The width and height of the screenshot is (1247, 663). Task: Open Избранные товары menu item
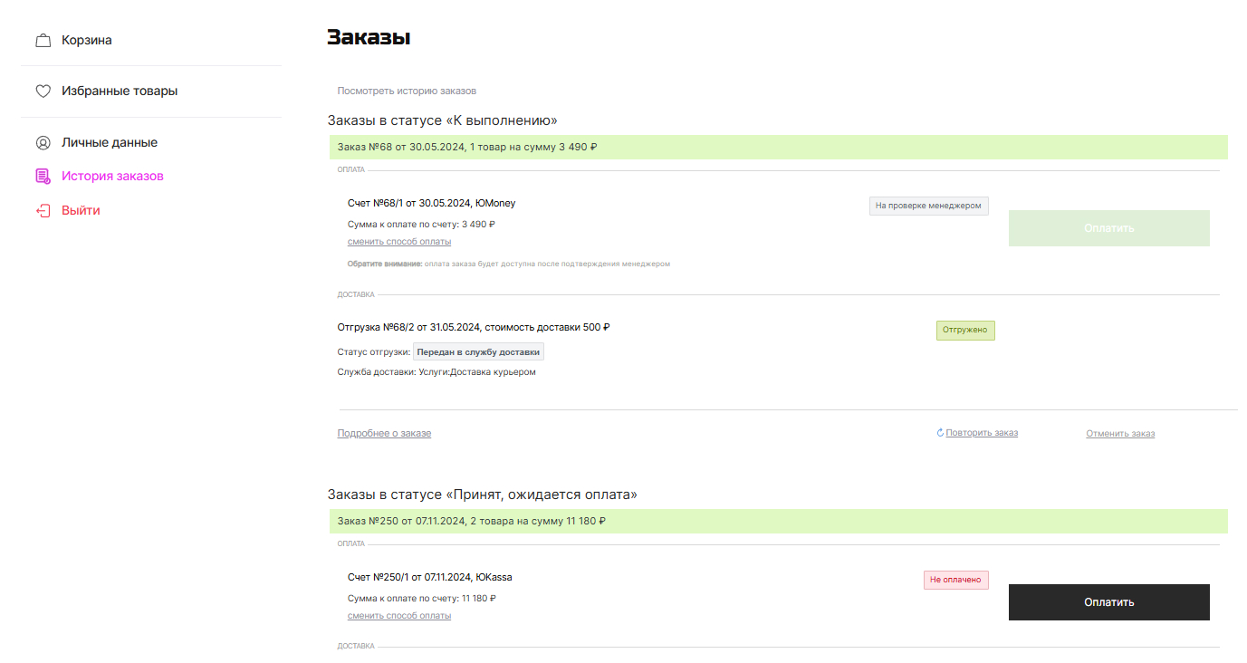pyautogui.click(x=120, y=91)
